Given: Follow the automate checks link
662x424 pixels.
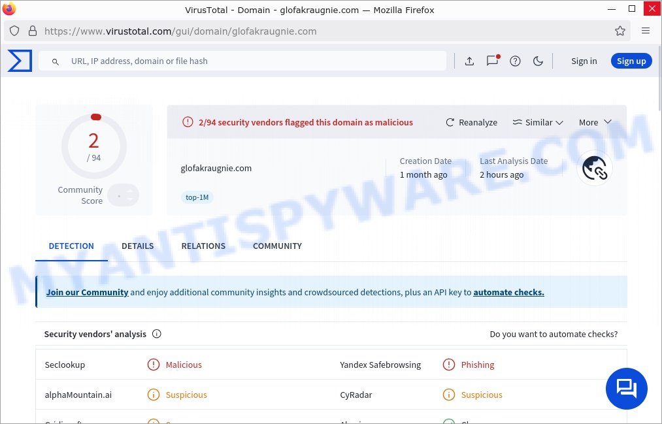Looking at the screenshot, I should pos(508,293).
